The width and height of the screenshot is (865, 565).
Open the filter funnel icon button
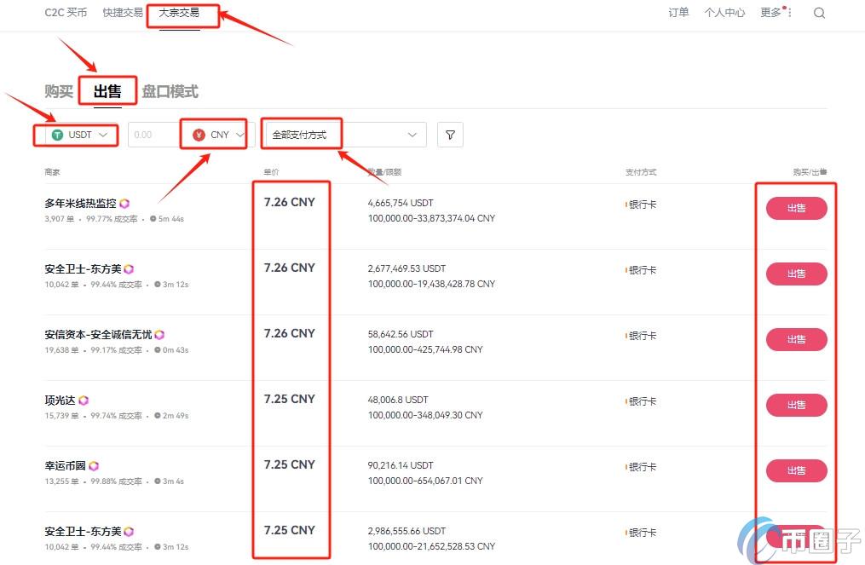click(x=450, y=135)
